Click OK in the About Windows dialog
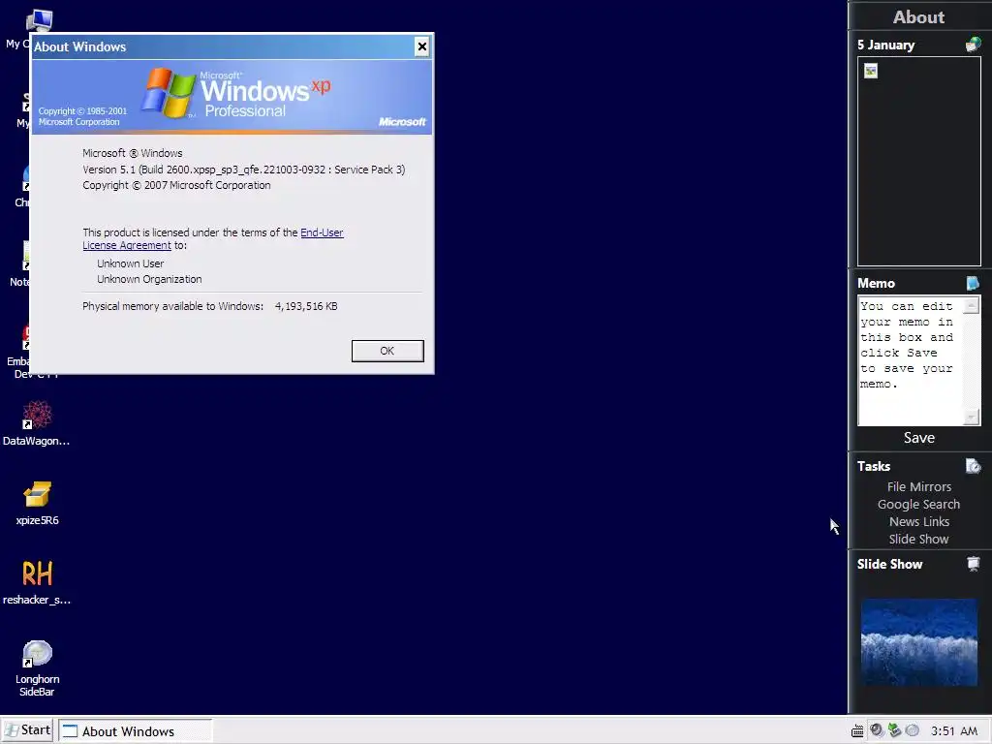The image size is (992, 744). [387, 351]
